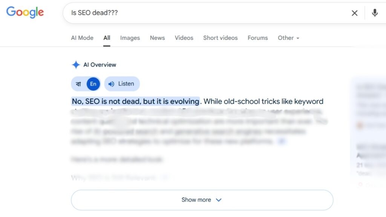Click the chevron on the Show more button
The image size is (386, 217).
(x=219, y=200)
